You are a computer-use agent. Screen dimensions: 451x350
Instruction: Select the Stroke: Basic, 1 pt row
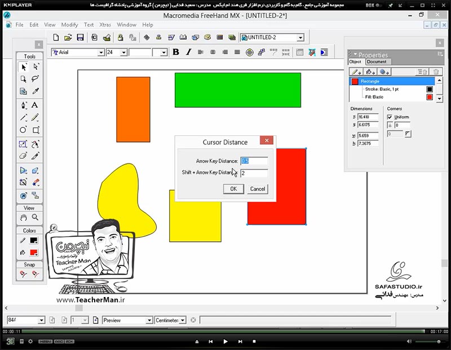392,89
